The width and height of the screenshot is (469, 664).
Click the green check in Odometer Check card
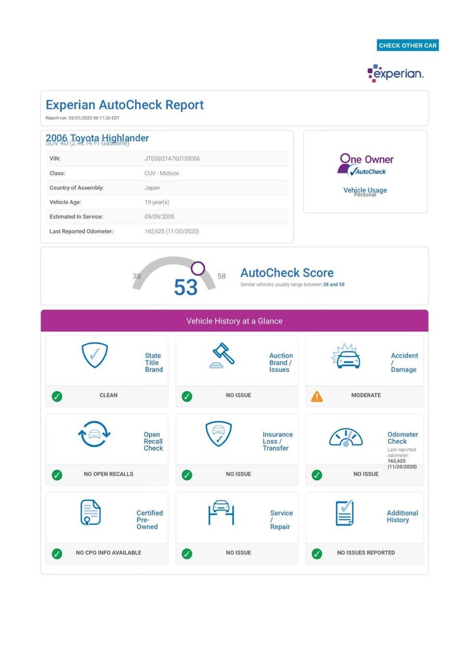pos(317,475)
